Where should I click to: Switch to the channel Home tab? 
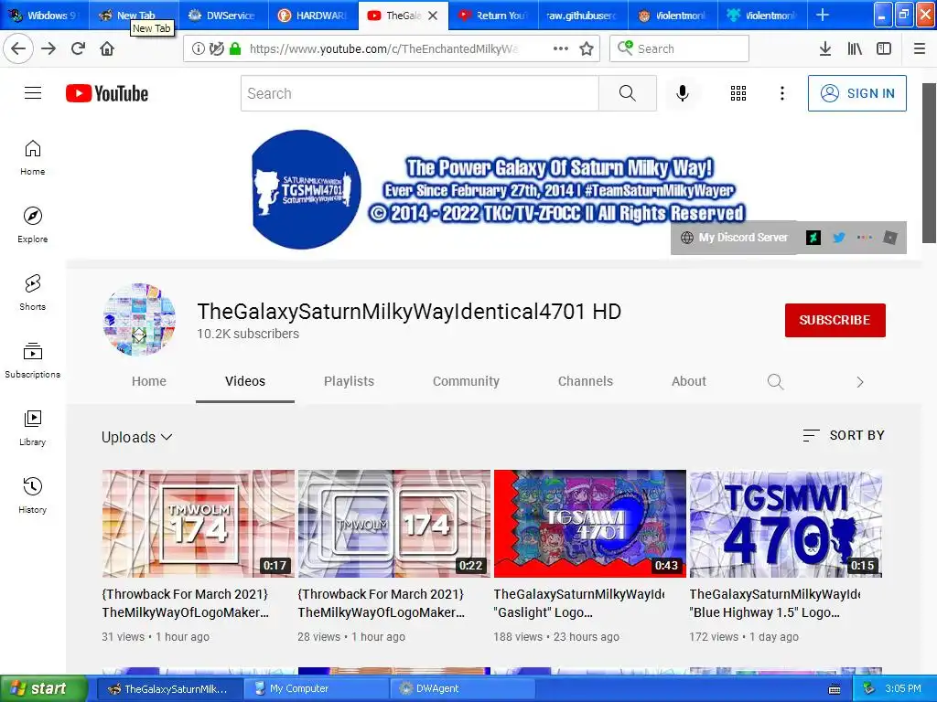149,381
